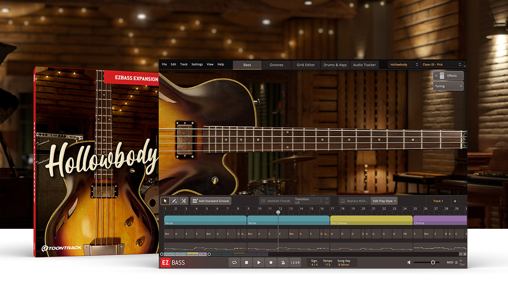Click the EZ BASS logo
The width and height of the screenshot is (508, 286).
point(173,263)
